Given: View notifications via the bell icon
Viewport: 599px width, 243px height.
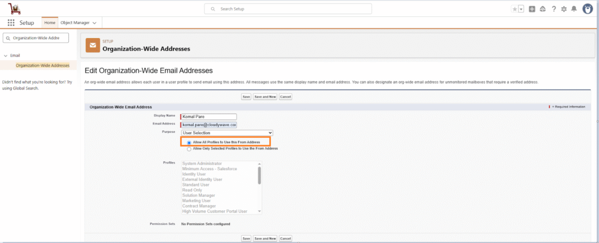Looking at the screenshot, I should click(x=574, y=9).
